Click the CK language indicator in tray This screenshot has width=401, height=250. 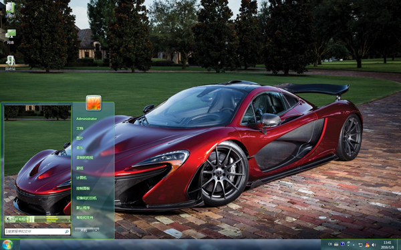330,245
